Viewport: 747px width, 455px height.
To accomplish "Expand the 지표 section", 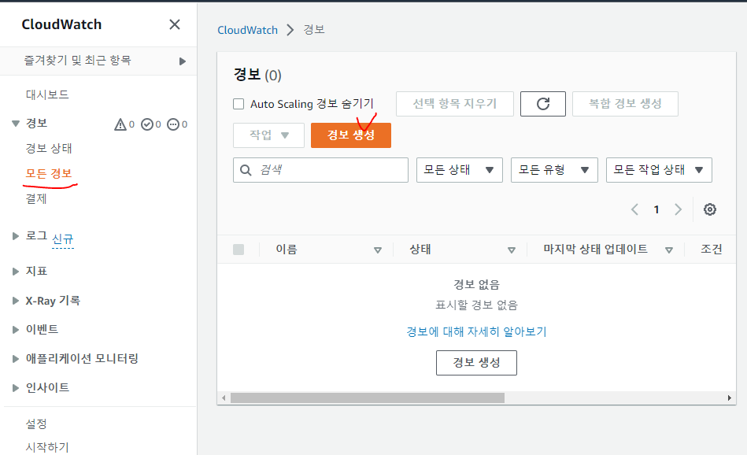I will click(16, 271).
